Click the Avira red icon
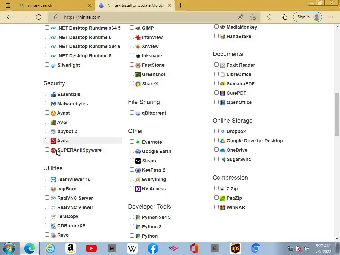This screenshot has height=255, width=340. 53,141
